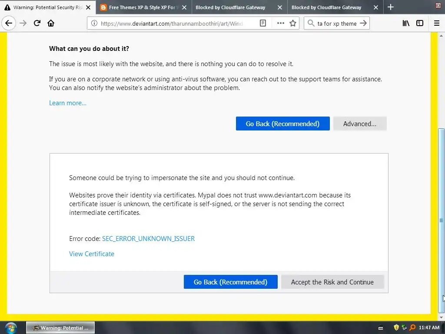
Task: Show site information icon in address bar
Action: tap(94, 23)
